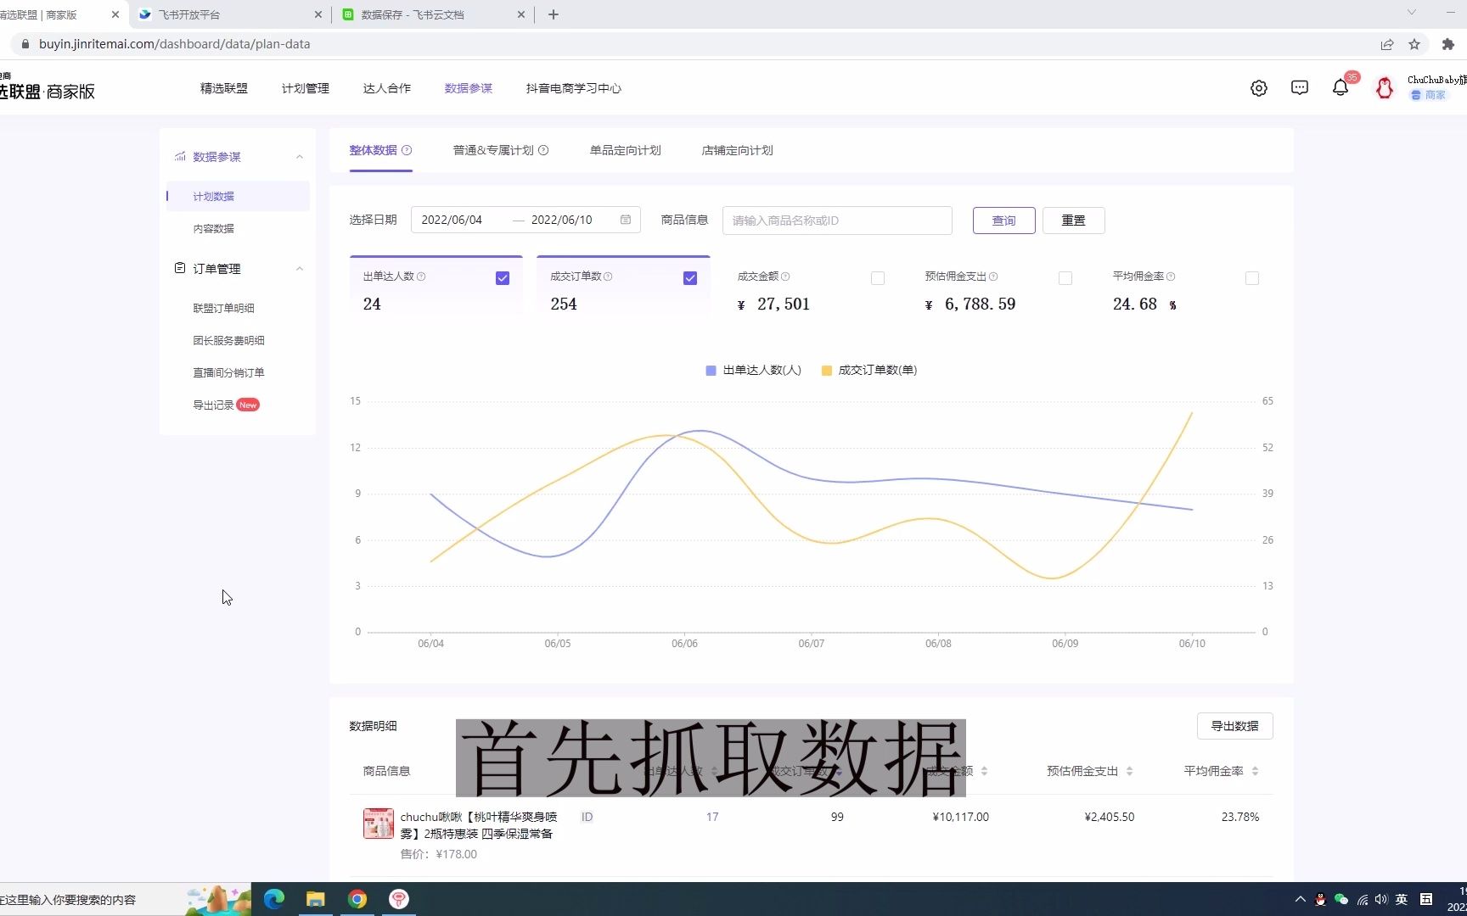The image size is (1467, 916).
Task: Toggle 出单达人数(人) legend series
Action: pos(754,370)
